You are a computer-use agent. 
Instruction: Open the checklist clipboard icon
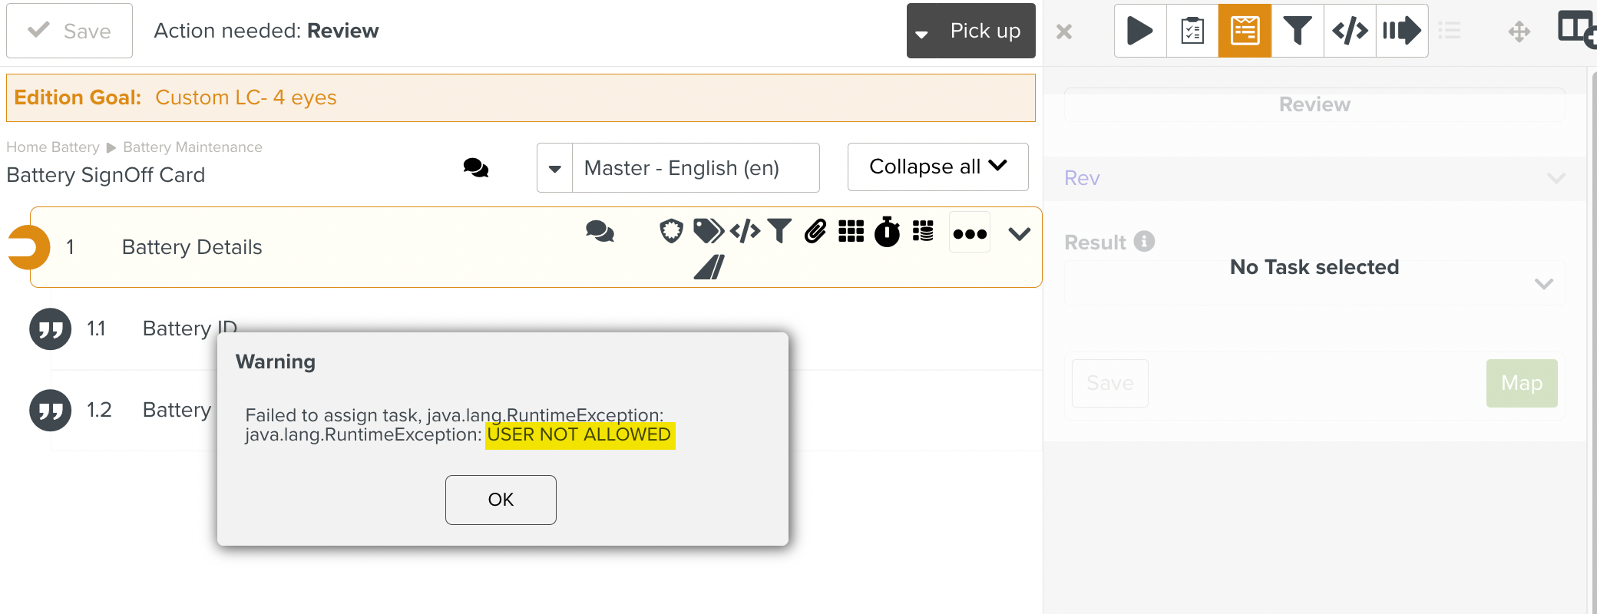coord(1192,31)
